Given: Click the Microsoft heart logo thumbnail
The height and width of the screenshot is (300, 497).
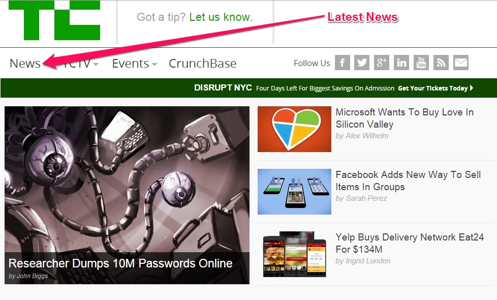Looking at the screenshot, I should [x=294, y=129].
